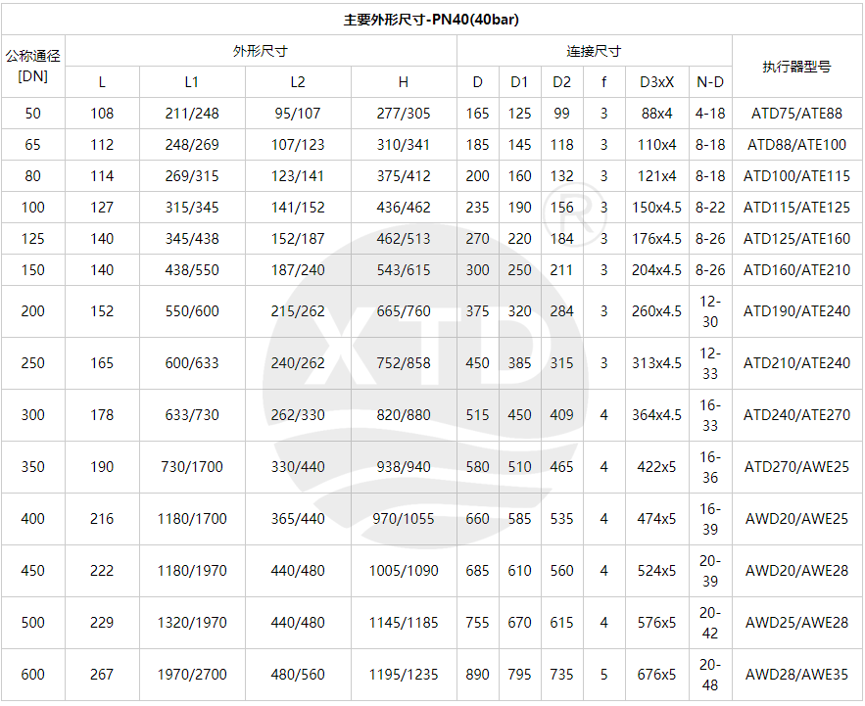Select the 277/305 cell in H column
Image resolution: width=865 pixels, height=706 pixels.
click(404, 114)
